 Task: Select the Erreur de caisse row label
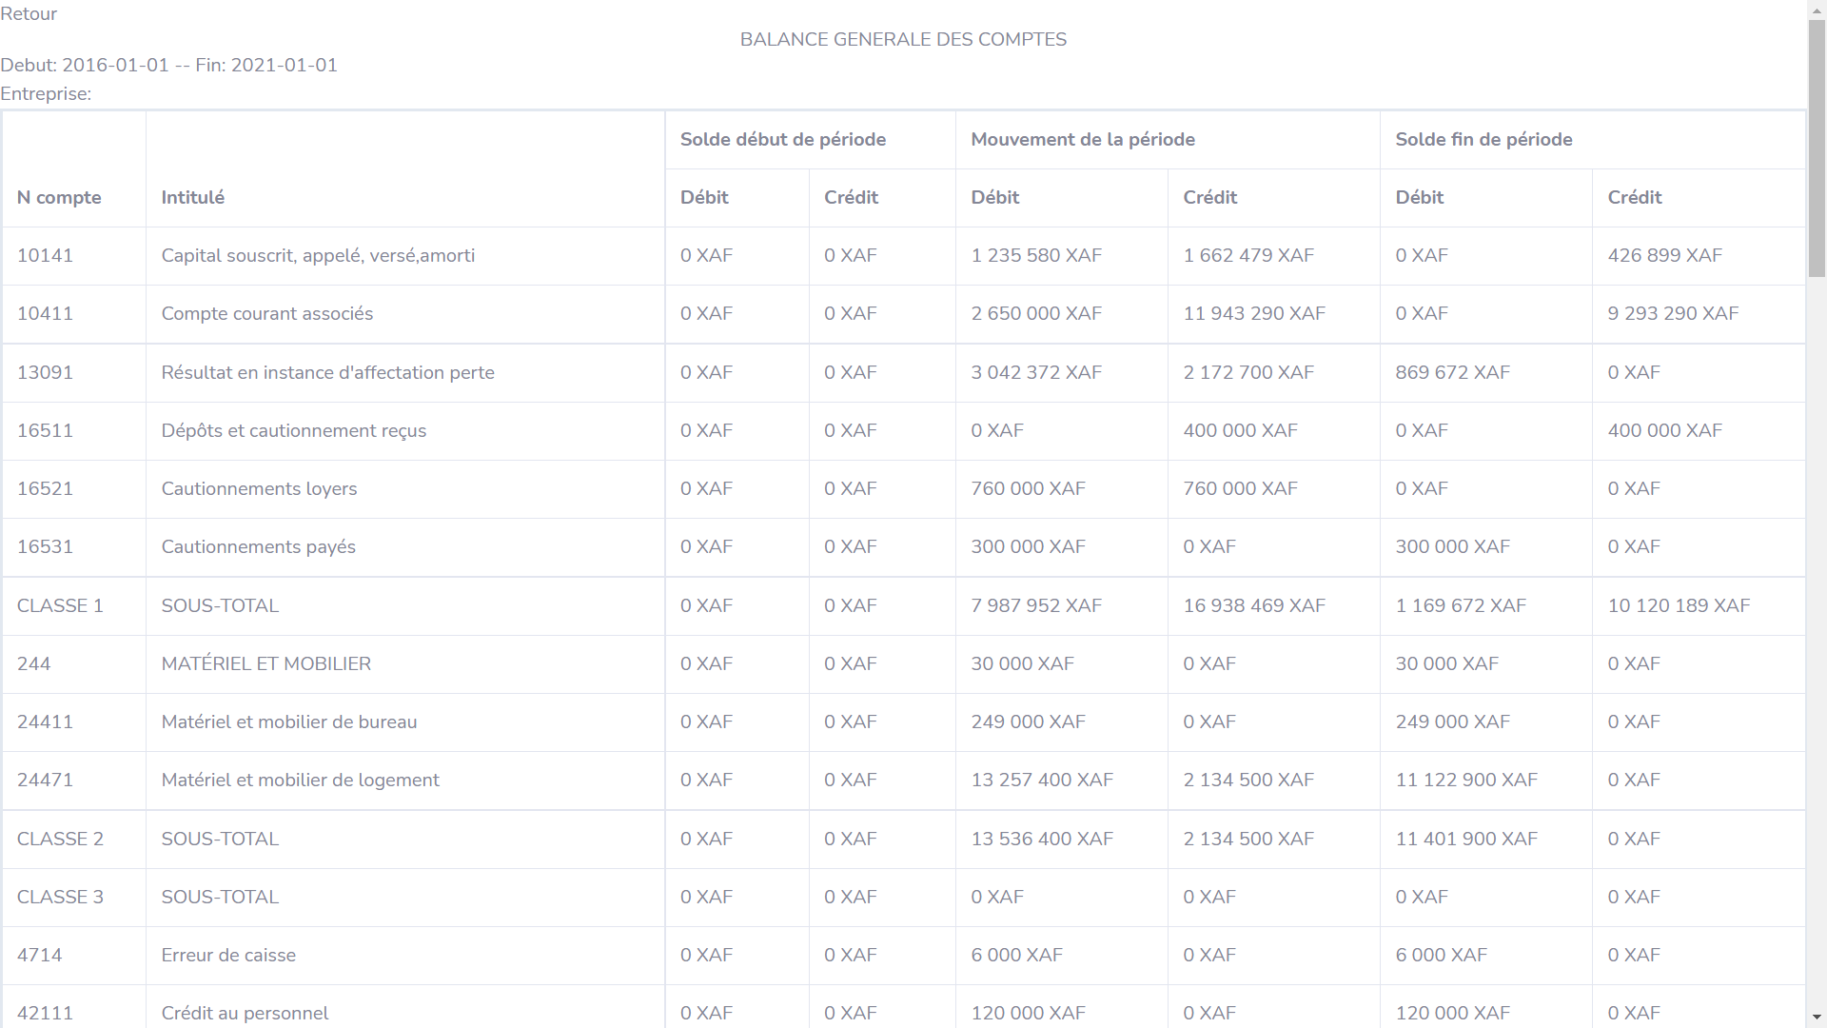228,955
